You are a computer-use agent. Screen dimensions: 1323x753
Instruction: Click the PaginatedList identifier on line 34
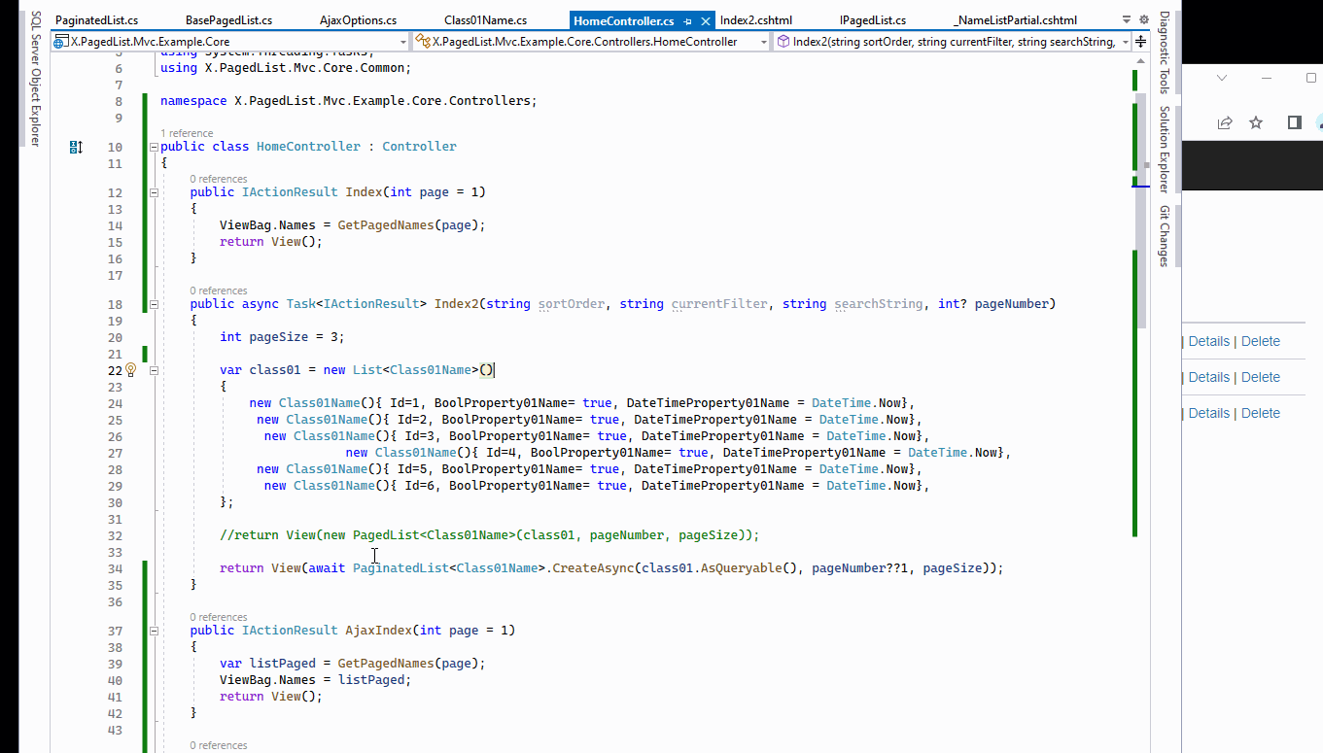point(400,568)
